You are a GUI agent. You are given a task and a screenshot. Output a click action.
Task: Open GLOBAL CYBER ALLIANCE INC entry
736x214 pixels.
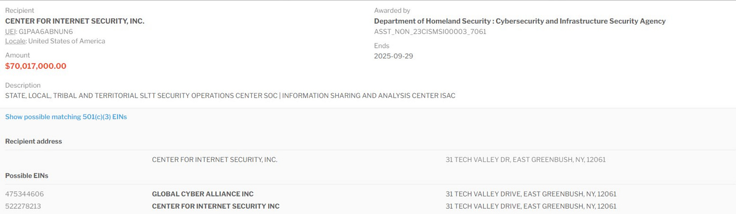203,194
